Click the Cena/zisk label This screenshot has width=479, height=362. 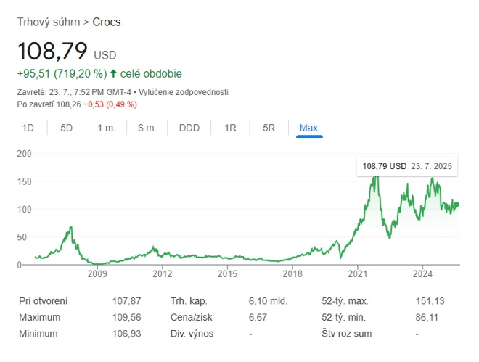point(191,318)
